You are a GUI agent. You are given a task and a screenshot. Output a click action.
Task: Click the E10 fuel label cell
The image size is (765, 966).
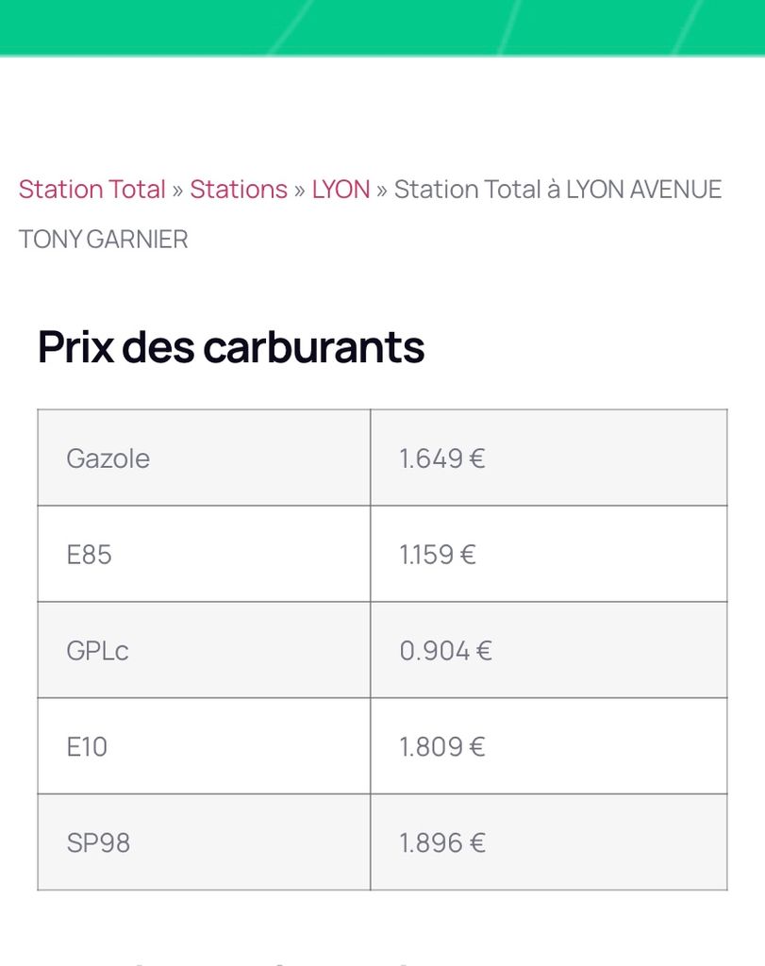point(204,746)
